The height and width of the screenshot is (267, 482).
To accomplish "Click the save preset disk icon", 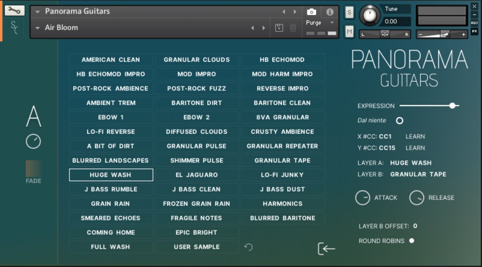I will point(279,28).
